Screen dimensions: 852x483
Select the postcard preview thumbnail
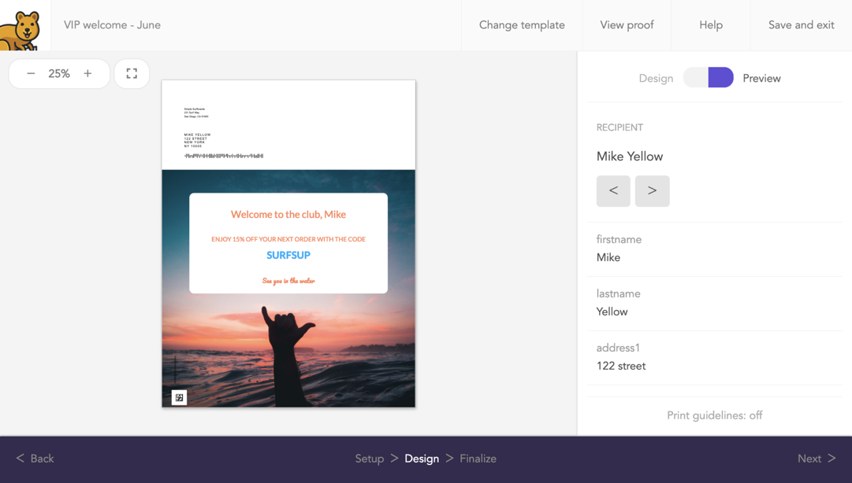(288, 243)
